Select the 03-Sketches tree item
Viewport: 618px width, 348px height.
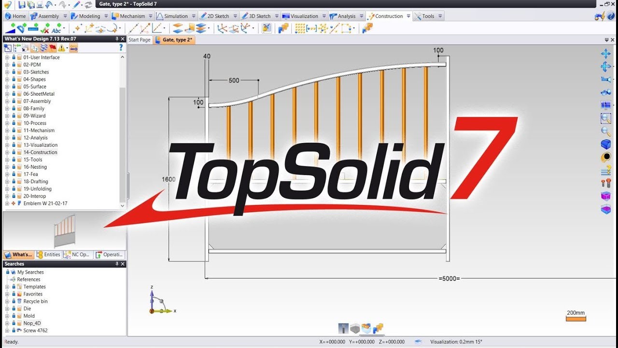36,72
